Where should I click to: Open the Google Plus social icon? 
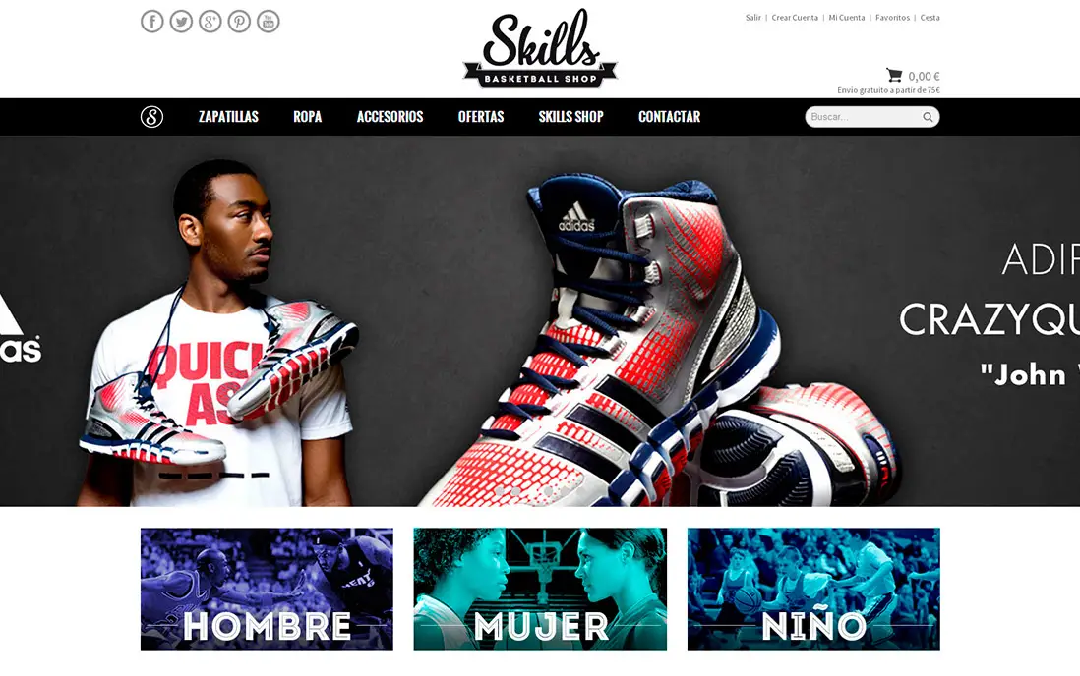[210, 22]
